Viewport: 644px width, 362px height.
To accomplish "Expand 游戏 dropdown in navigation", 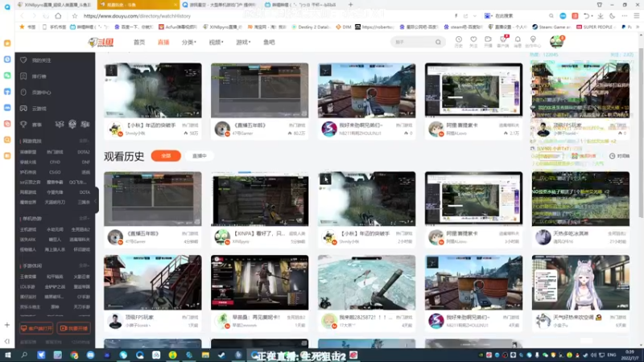I will coord(243,43).
